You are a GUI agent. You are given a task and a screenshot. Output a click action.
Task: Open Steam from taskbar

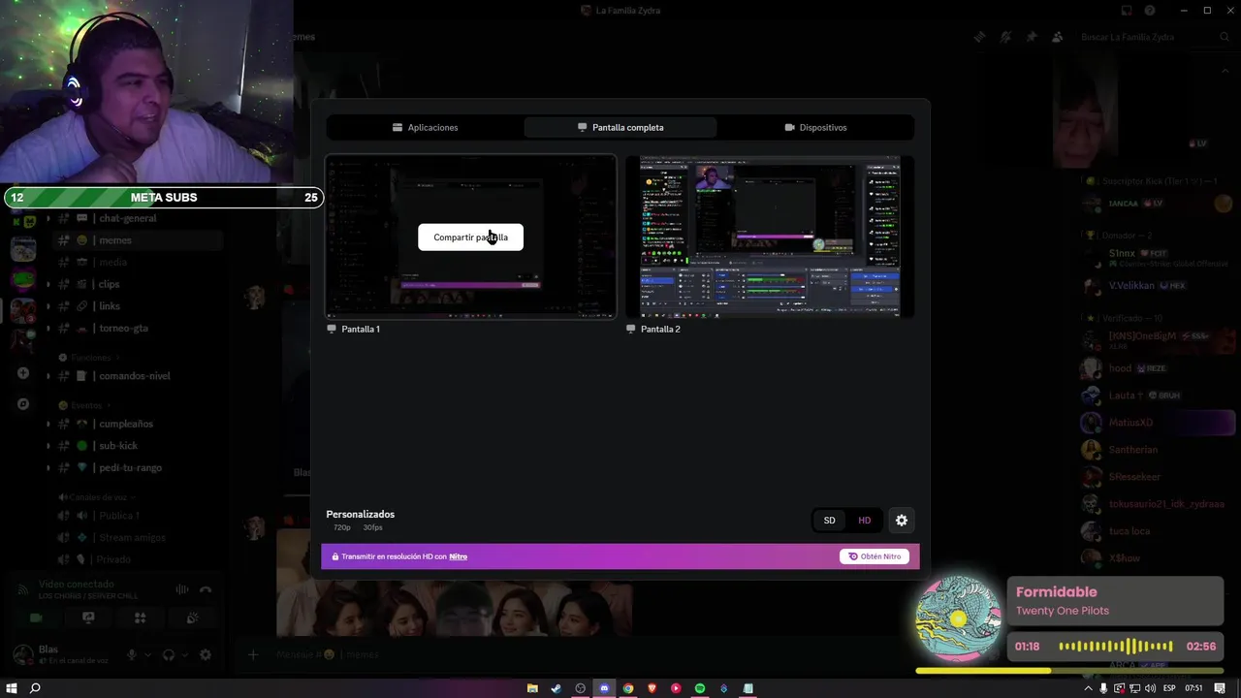pyautogui.click(x=557, y=688)
